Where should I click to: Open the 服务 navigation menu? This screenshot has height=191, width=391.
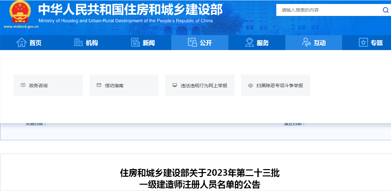point(257,43)
